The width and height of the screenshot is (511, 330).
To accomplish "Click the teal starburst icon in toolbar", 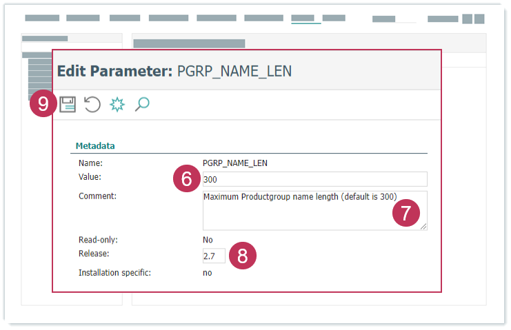I will (x=117, y=104).
